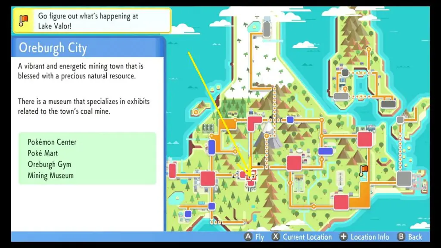Click the quest flag icon in objective banner
This screenshot has height=248, width=441.
point(23,20)
